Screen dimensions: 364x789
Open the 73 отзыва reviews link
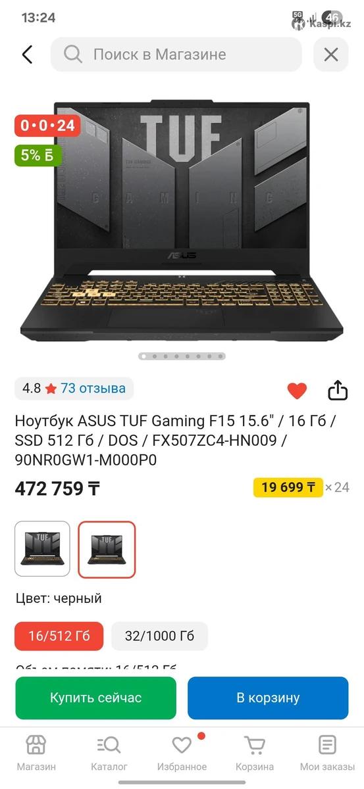pyautogui.click(x=93, y=389)
